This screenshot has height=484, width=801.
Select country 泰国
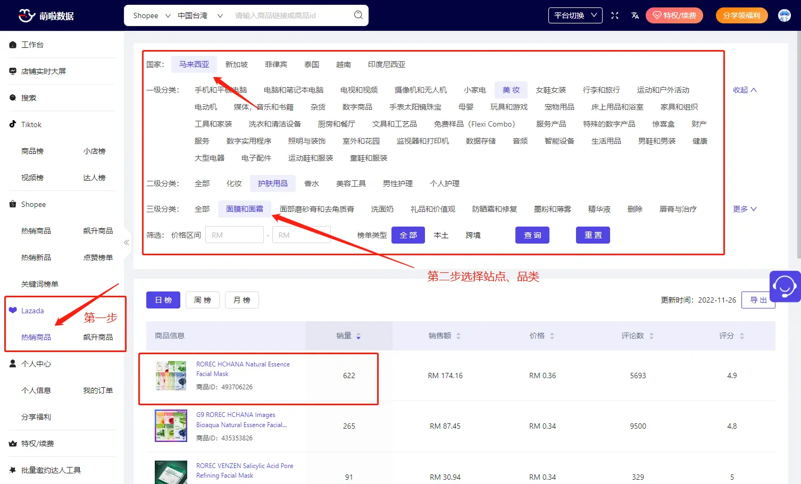click(312, 64)
